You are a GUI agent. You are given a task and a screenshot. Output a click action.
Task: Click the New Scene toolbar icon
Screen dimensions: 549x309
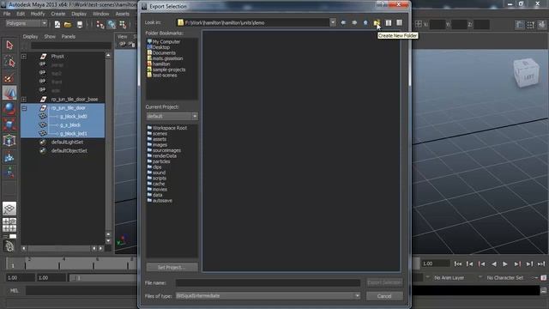tap(57, 24)
